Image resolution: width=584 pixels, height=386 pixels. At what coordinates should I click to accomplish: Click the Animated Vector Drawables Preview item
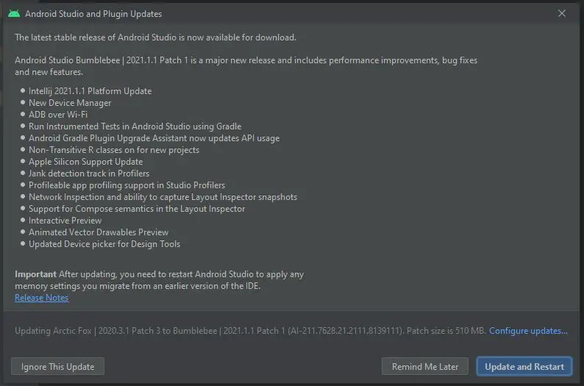(x=99, y=232)
